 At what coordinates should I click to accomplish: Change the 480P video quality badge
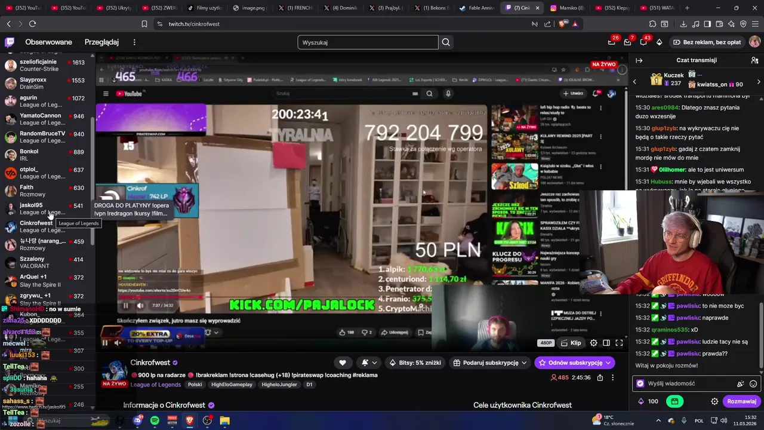[546, 343]
